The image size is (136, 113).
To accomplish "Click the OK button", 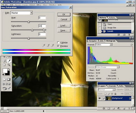I will 64,14.
